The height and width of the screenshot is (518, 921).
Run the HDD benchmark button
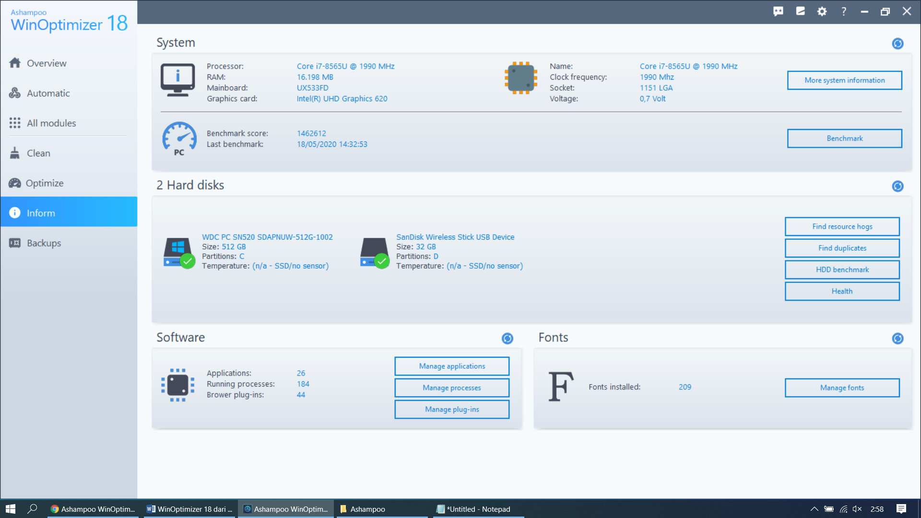click(x=842, y=270)
